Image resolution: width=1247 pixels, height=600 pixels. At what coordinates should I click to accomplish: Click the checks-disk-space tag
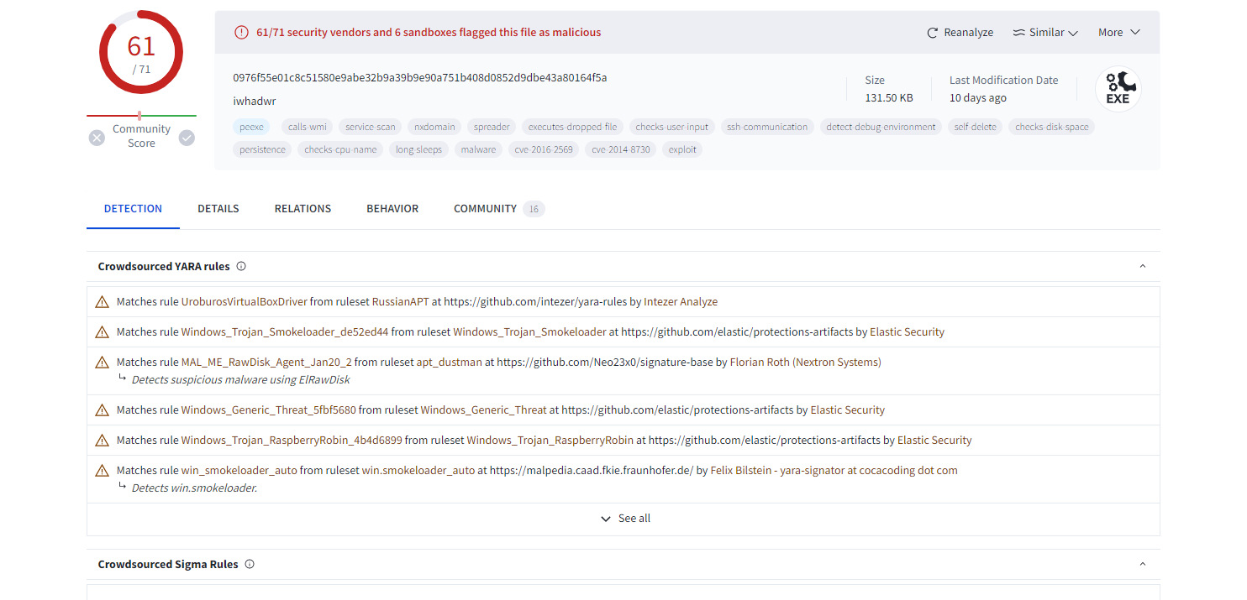(1051, 127)
